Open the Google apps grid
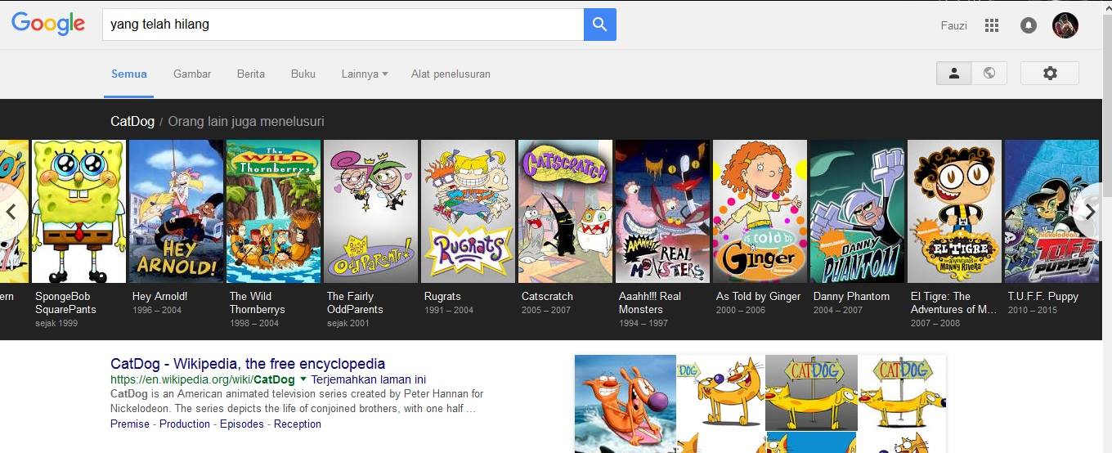Image resolution: width=1112 pixels, height=453 pixels. click(992, 25)
